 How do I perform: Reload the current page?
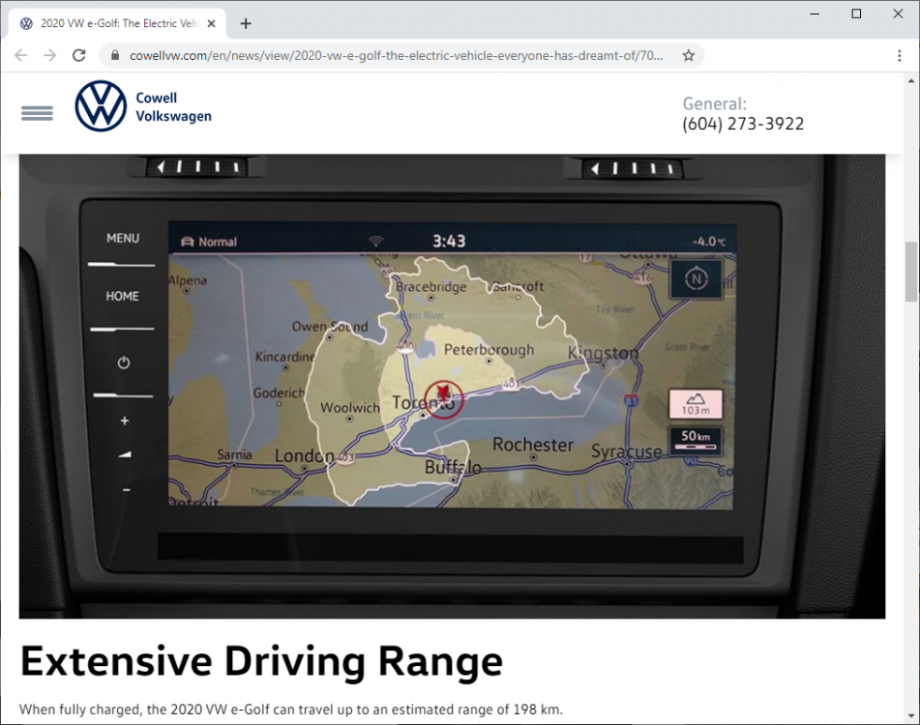(78, 56)
